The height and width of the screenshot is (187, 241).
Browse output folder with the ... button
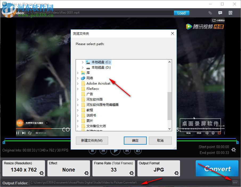coord(235,183)
